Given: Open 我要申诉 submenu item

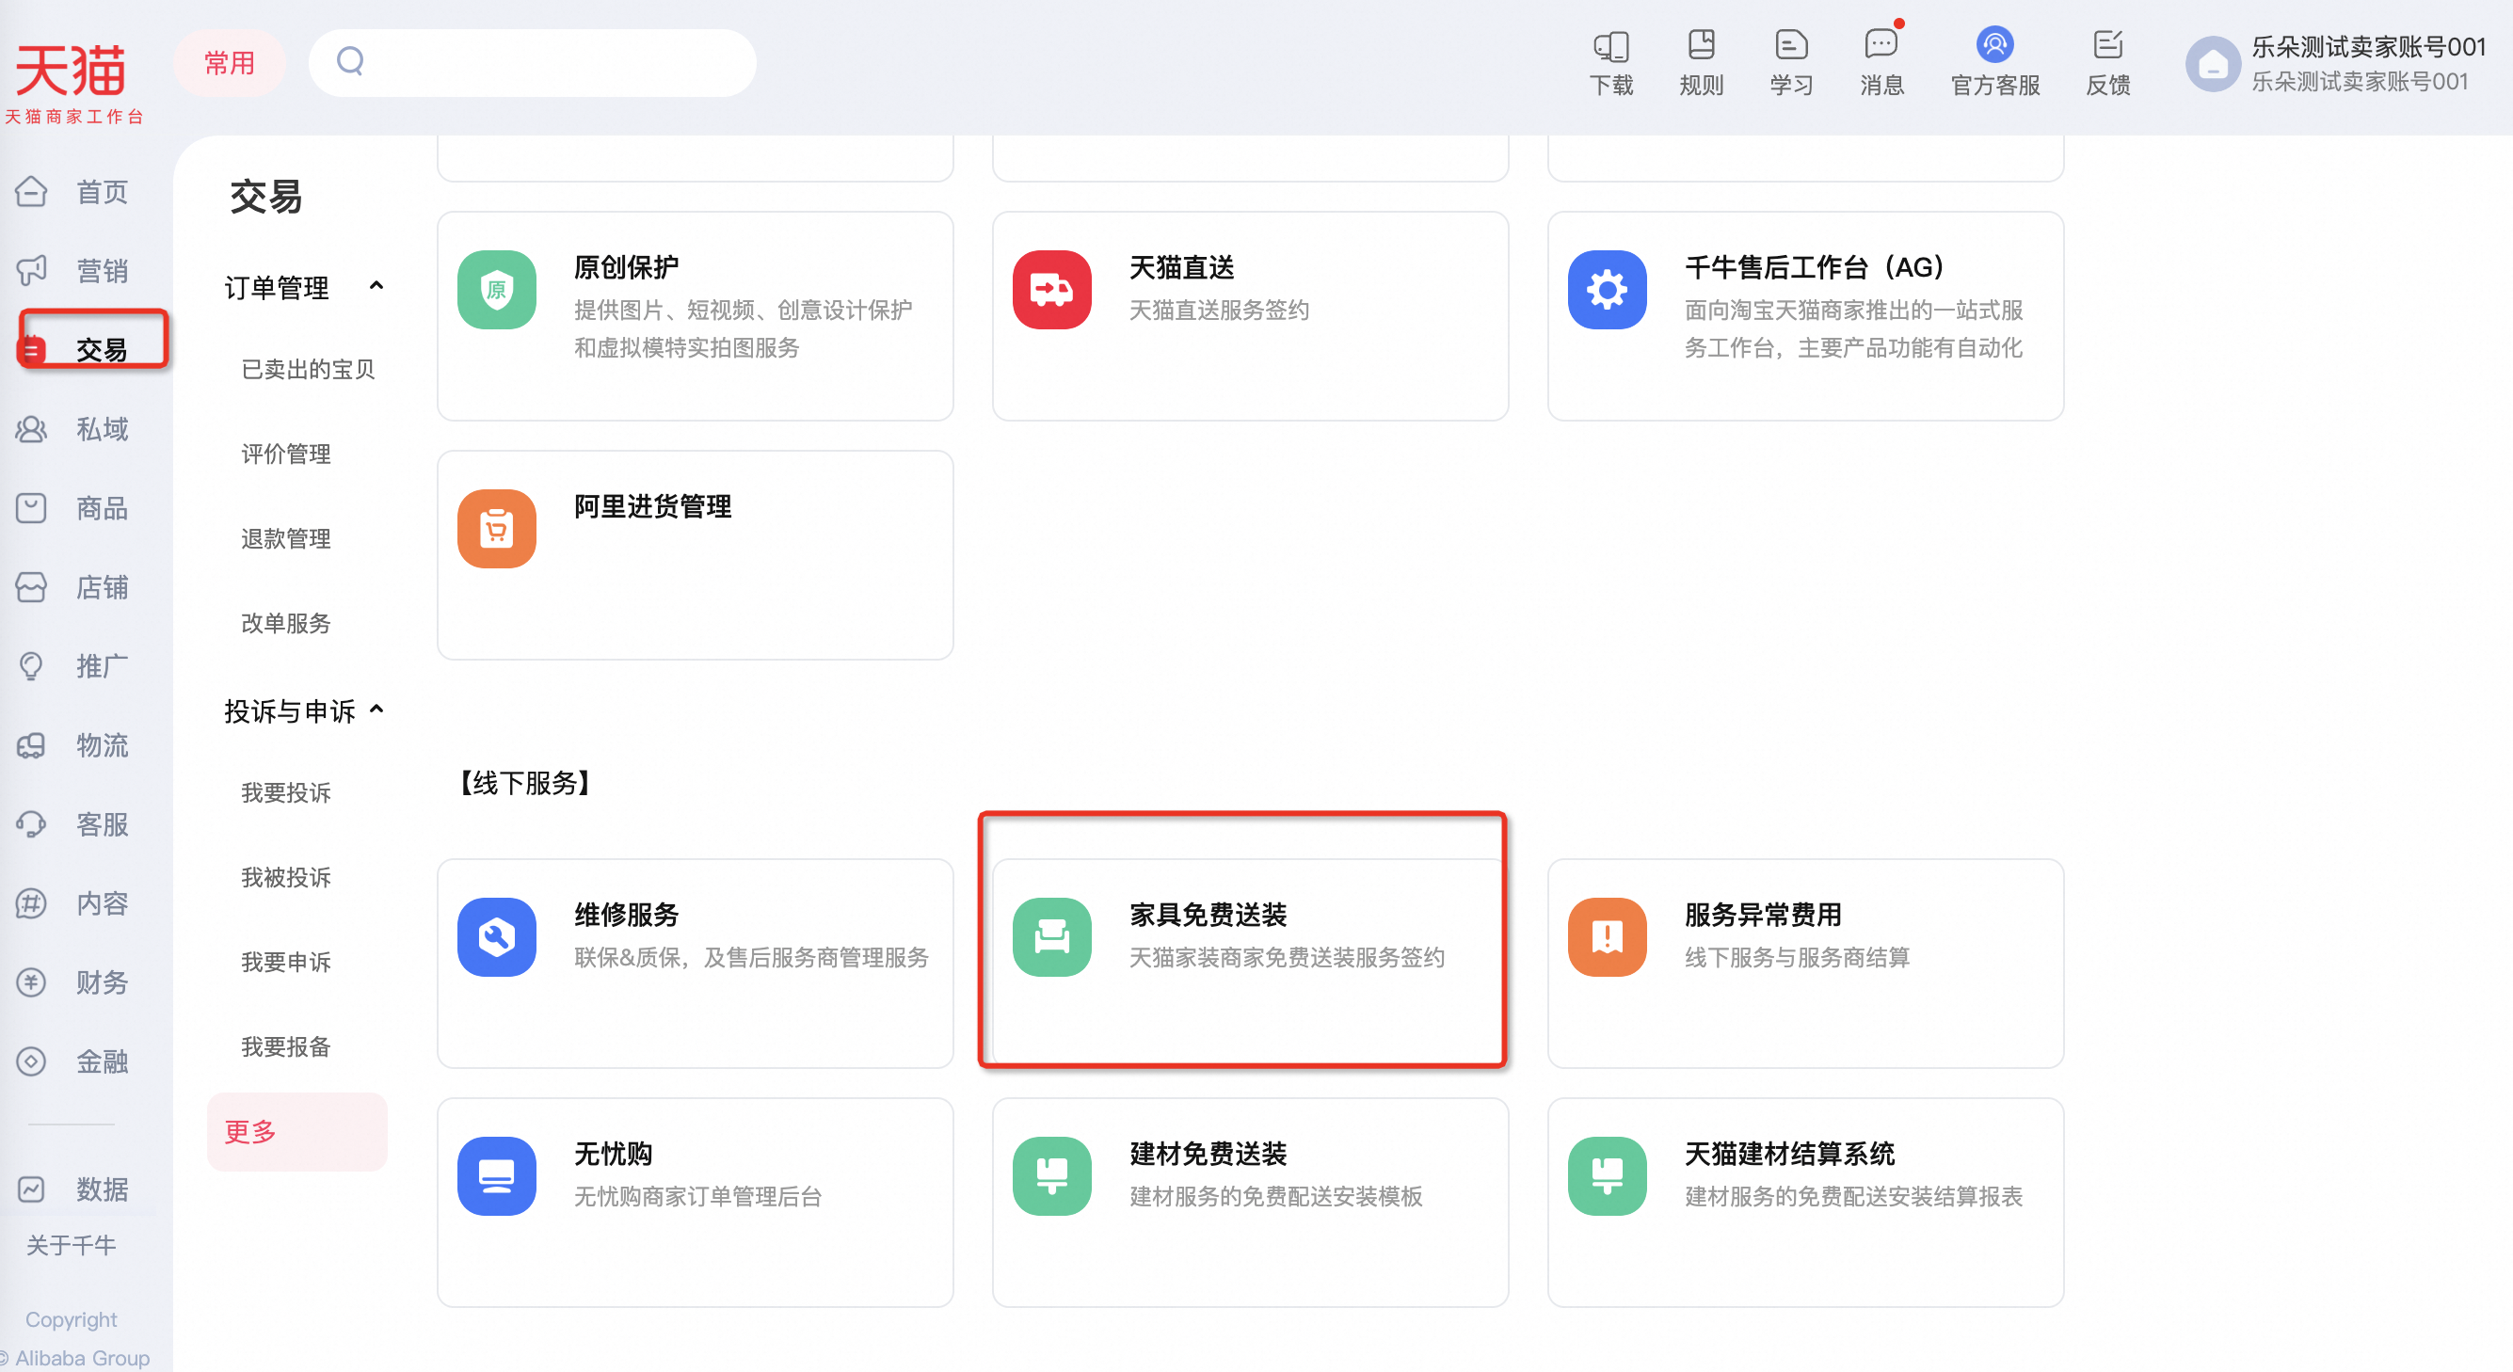Looking at the screenshot, I should tap(286, 964).
